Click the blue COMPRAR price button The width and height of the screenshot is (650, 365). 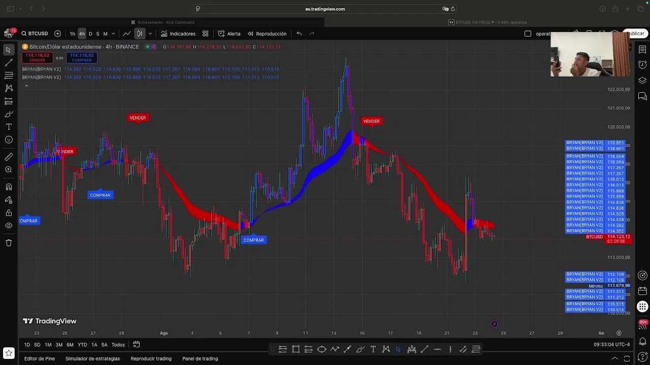[82, 57]
